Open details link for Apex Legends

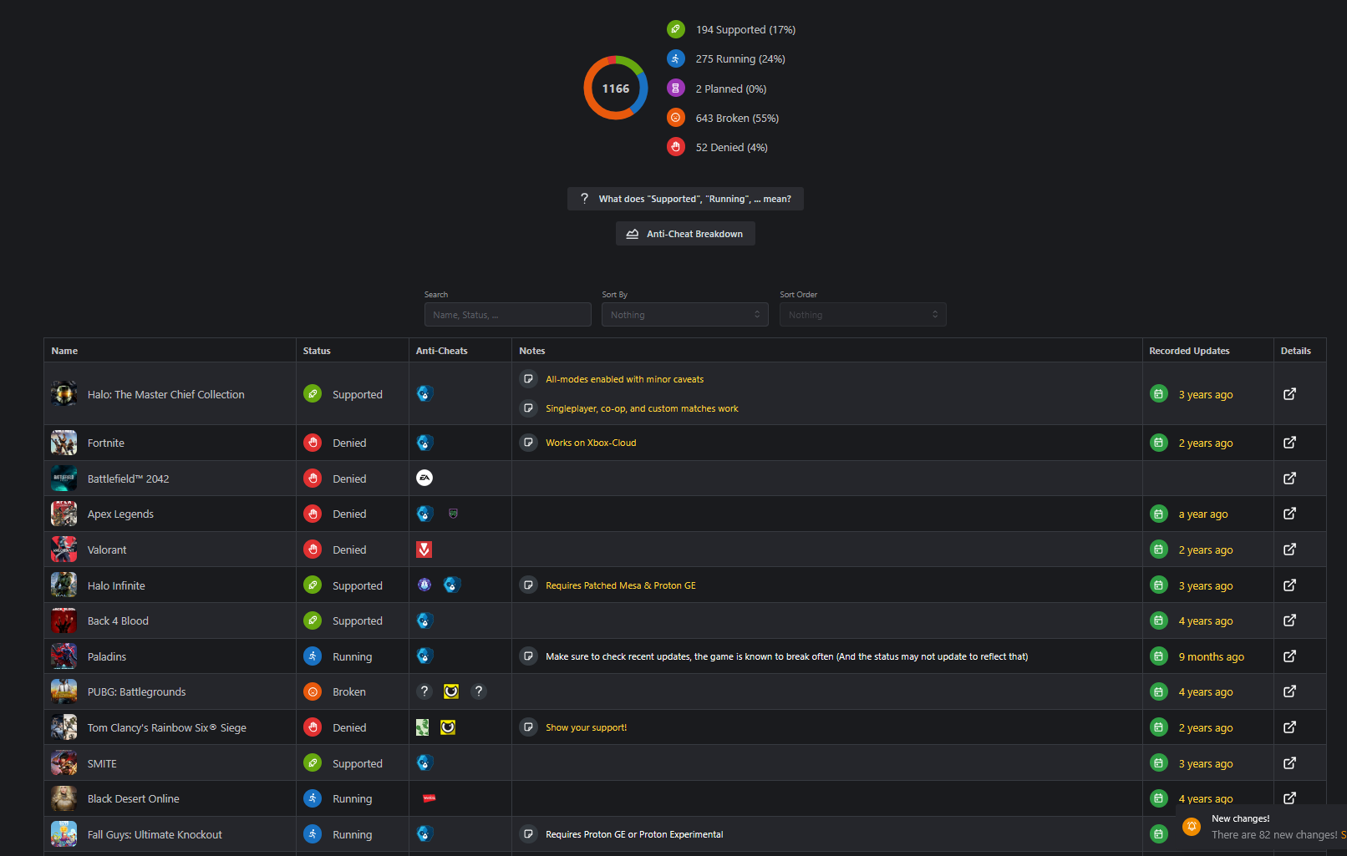[x=1289, y=514]
